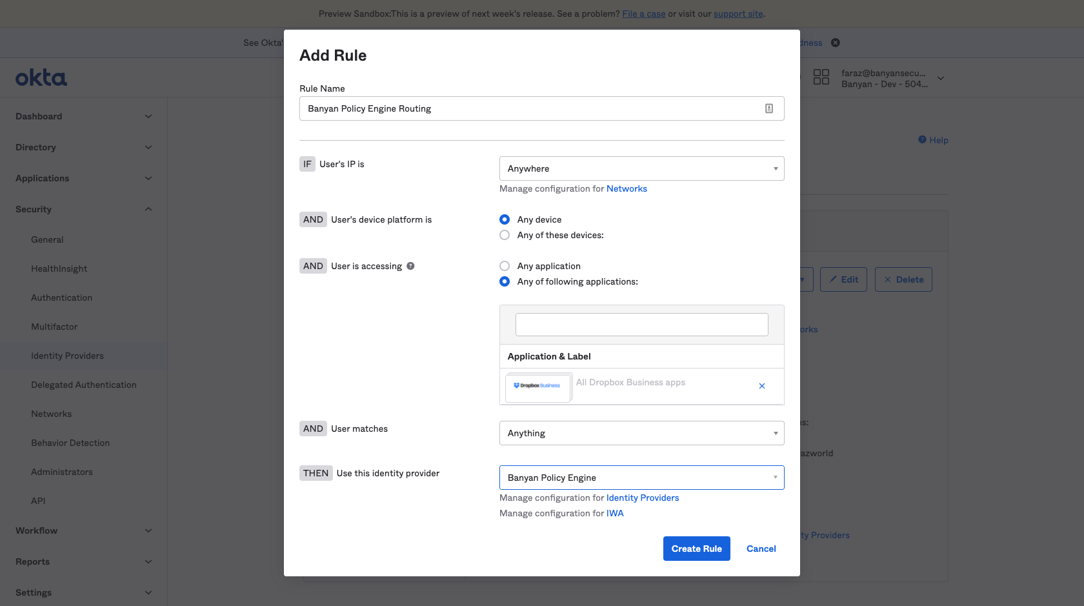Select the Any application radio button

point(505,266)
